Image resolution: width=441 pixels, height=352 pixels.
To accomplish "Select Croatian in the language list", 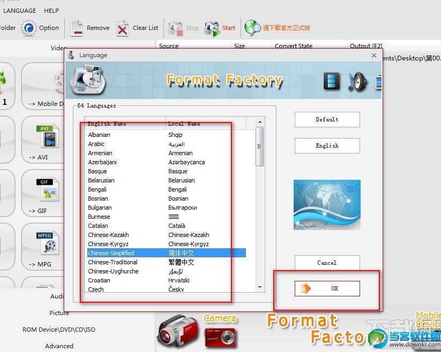I will [167, 280].
